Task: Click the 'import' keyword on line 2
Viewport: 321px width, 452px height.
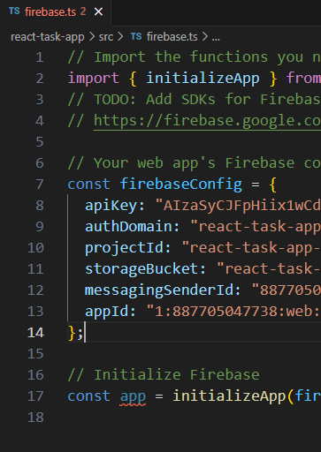Action: (94, 79)
